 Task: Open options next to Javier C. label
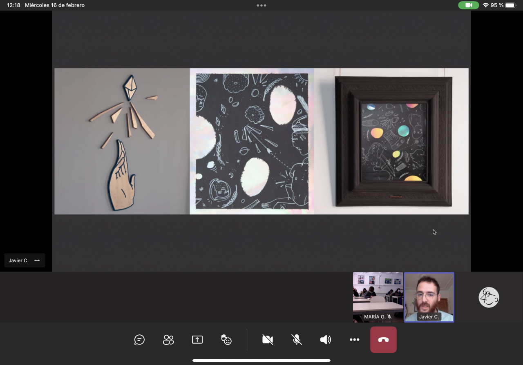click(x=37, y=260)
